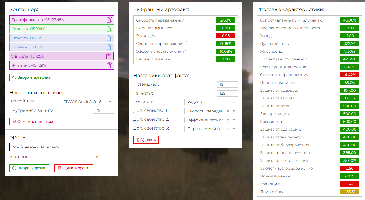The width and height of the screenshot is (365, 200).
Task: Click the red 0.95 Радиация value
Action: (x=226, y=36)
